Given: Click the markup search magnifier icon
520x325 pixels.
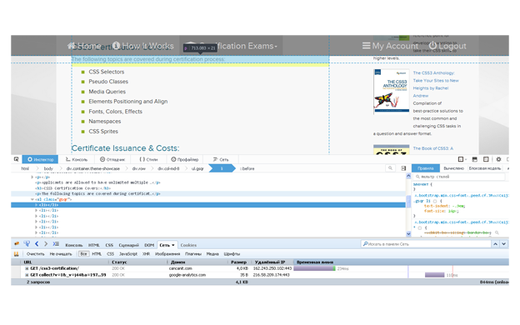Looking at the screenshot, I should [390, 168].
